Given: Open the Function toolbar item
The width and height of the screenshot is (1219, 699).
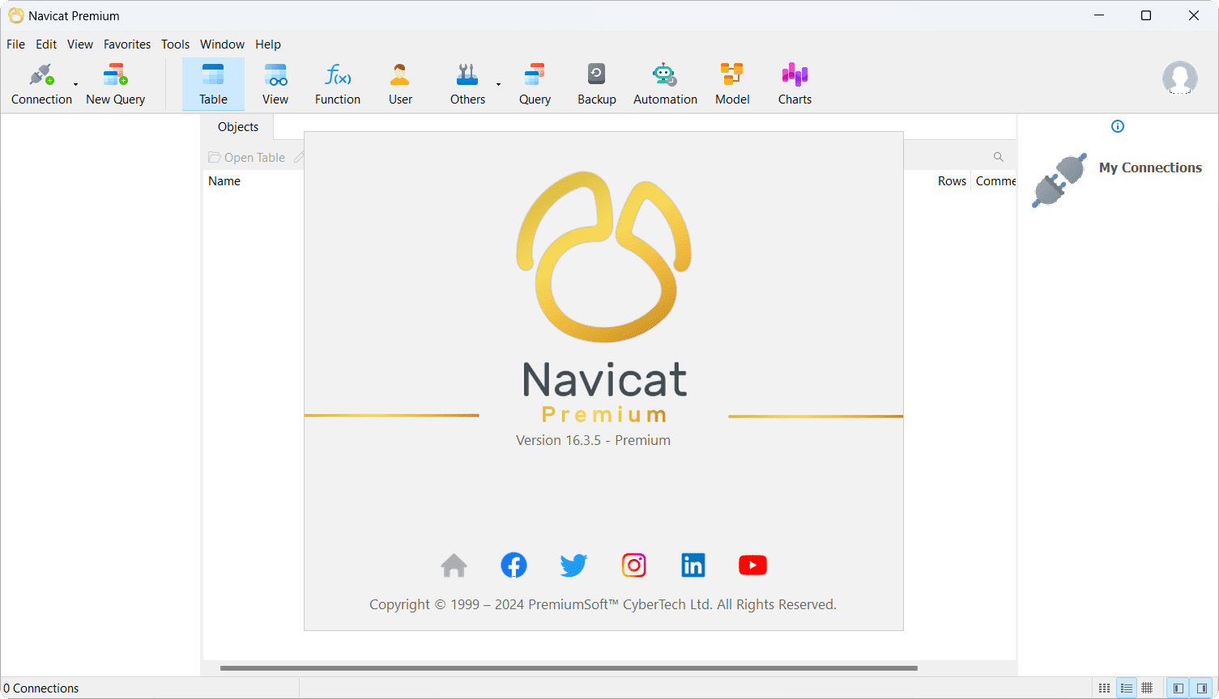Looking at the screenshot, I should (338, 84).
